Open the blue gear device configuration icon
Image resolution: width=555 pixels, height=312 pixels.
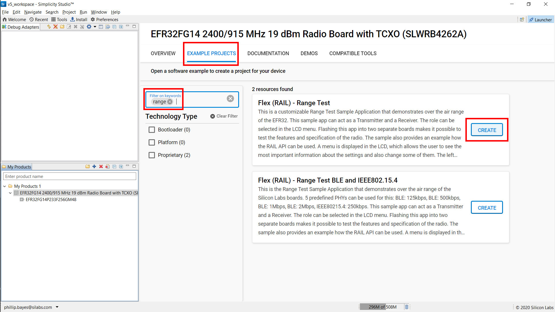tap(89, 27)
